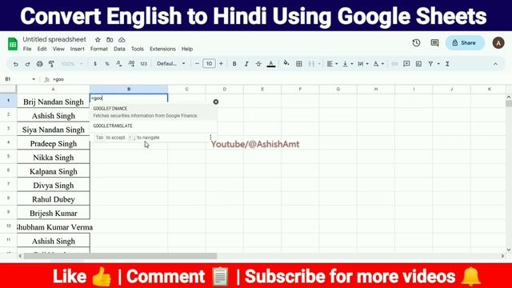Star the Untitled spreadsheet
512x288 pixels.
tap(98, 40)
